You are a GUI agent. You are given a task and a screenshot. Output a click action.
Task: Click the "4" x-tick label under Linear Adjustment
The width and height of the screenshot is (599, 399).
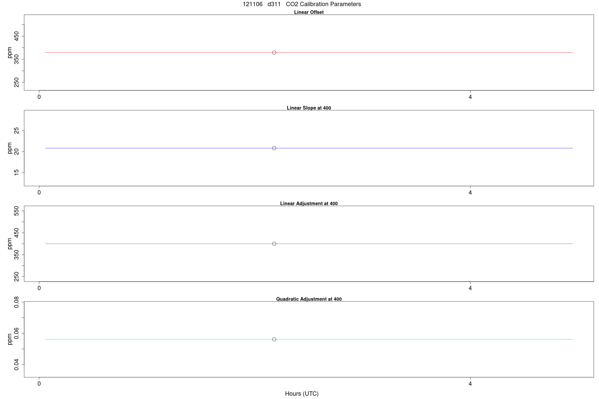470,288
